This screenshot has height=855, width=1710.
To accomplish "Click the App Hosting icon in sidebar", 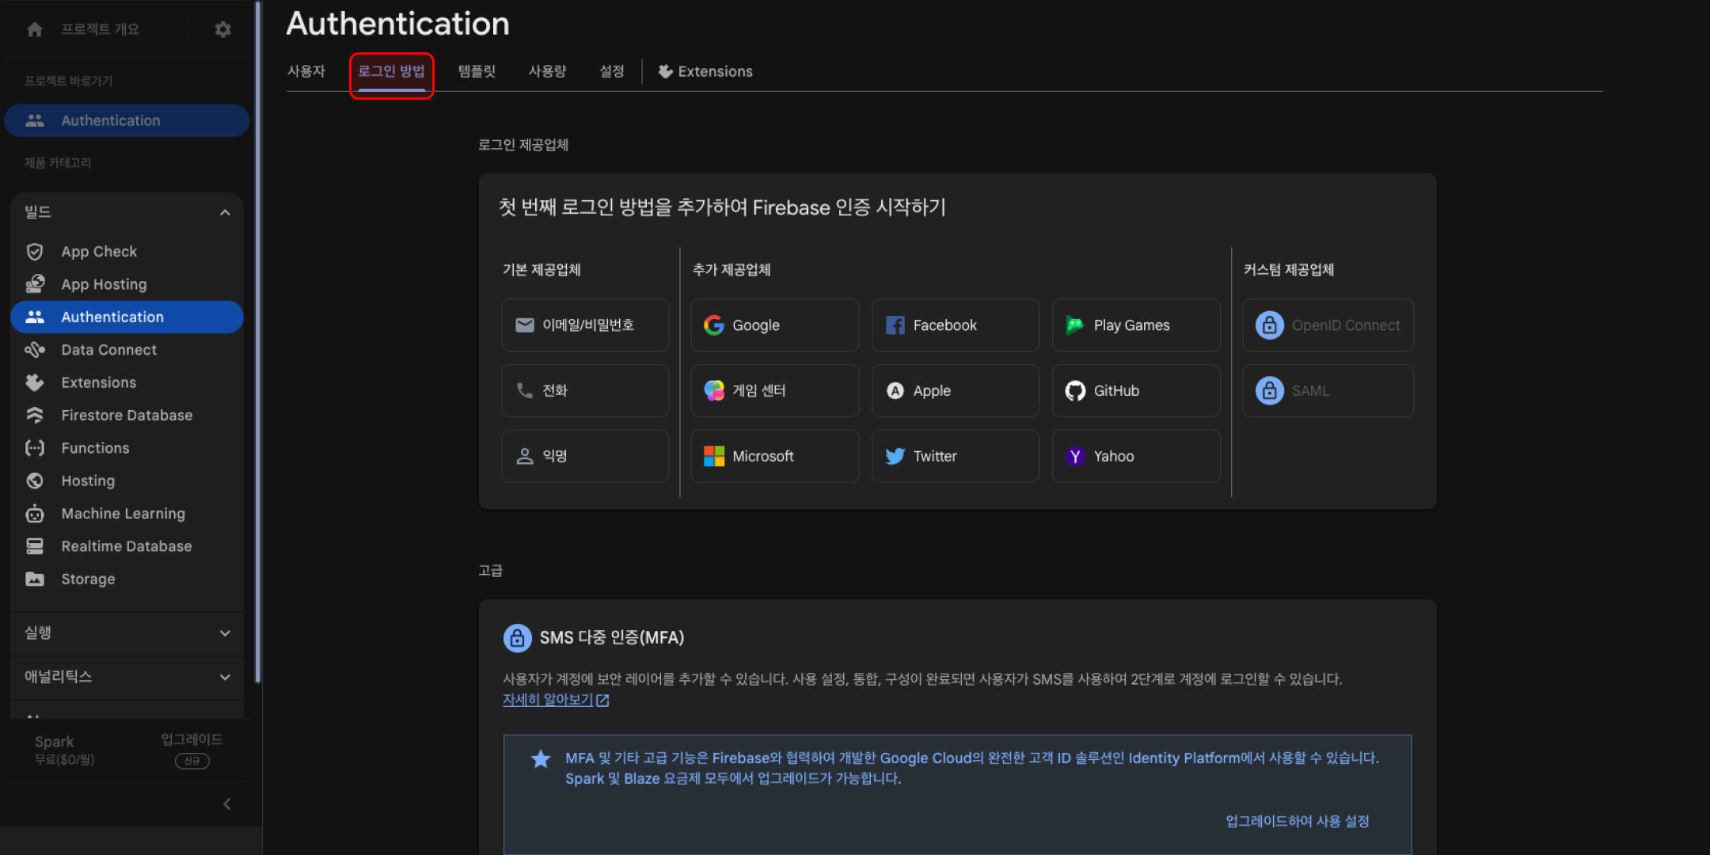I will (x=35, y=284).
